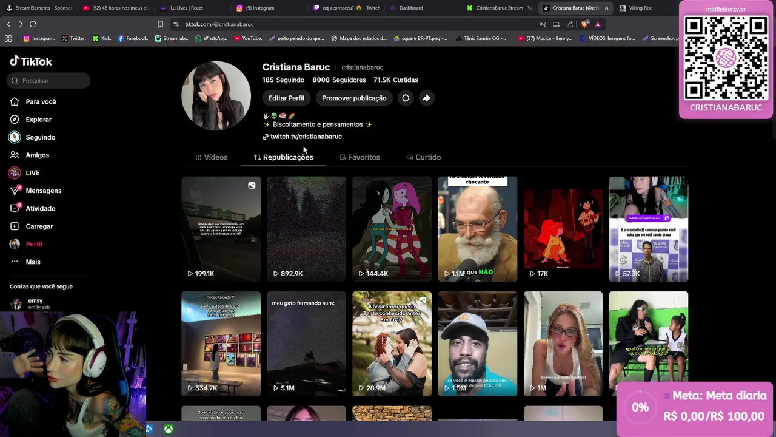Open twitch.tv/cristianabaruc link
The image size is (776, 437).
point(306,137)
